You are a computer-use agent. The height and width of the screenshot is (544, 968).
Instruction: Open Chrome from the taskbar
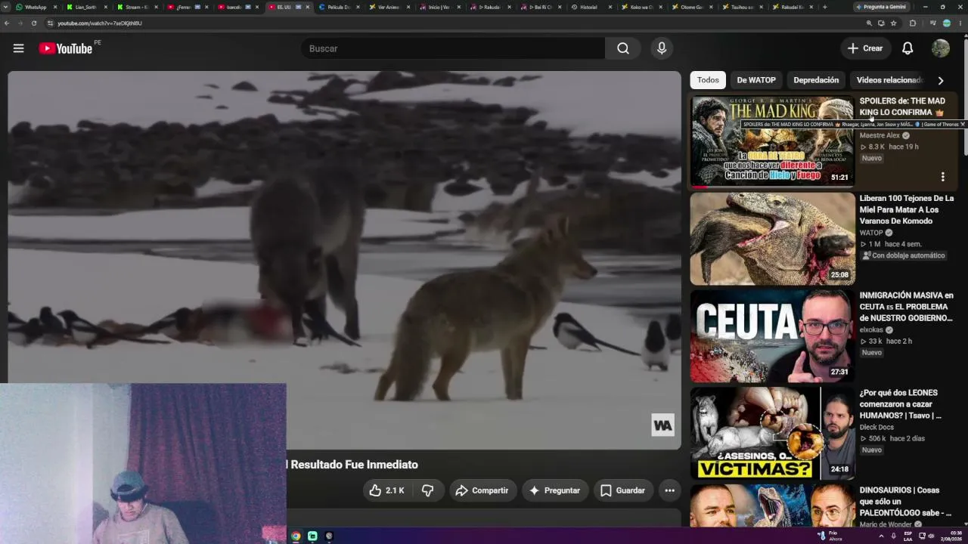[x=296, y=536]
